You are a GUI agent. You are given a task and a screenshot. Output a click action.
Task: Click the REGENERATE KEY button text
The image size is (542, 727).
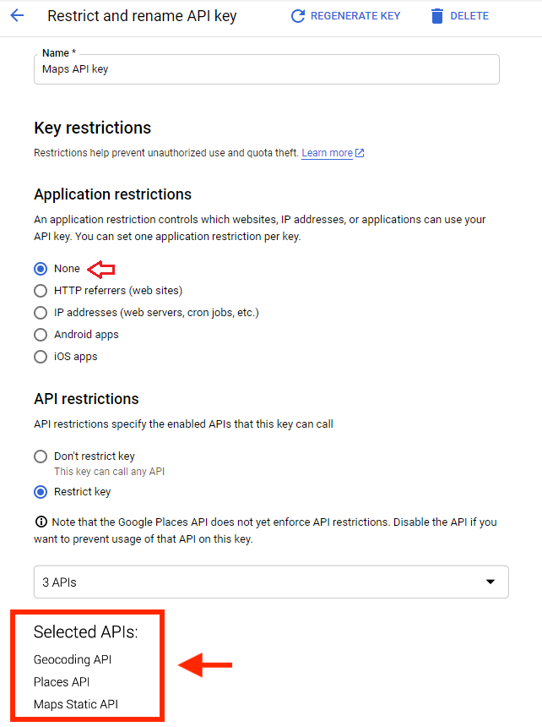tap(355, 16)
